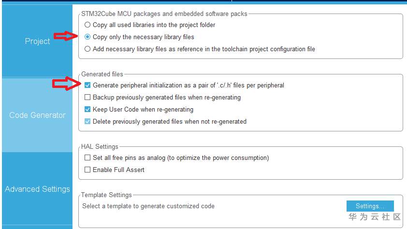Select Copy all used libraries option
Image resolution: width=407 pixels, height=229 pixels.
coord(87,25)
